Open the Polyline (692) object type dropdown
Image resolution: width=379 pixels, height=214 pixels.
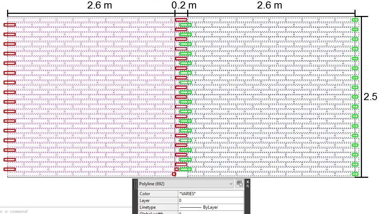(x=186, y=184)
